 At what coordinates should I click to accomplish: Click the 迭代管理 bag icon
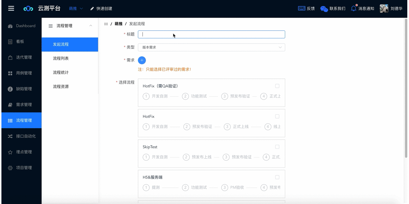click(x=10, y=58)
